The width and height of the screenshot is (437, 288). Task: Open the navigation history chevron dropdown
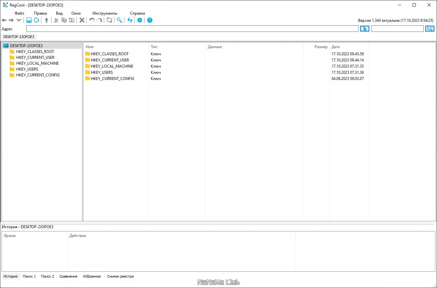(19, 20)
